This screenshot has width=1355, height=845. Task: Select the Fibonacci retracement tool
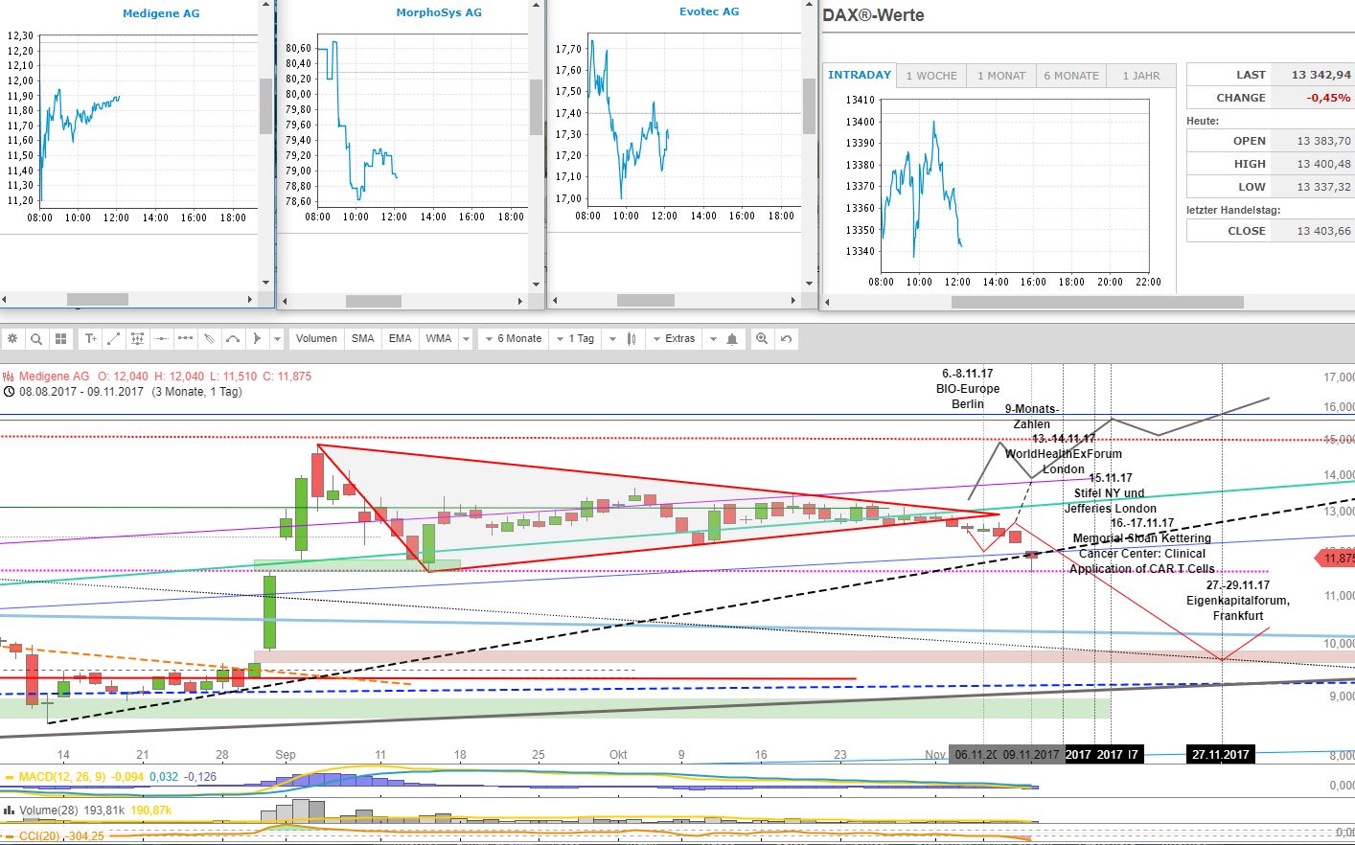coord(137,338)
